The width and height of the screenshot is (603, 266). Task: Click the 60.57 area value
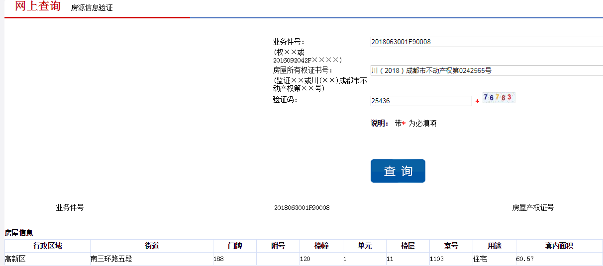point(525,259)
